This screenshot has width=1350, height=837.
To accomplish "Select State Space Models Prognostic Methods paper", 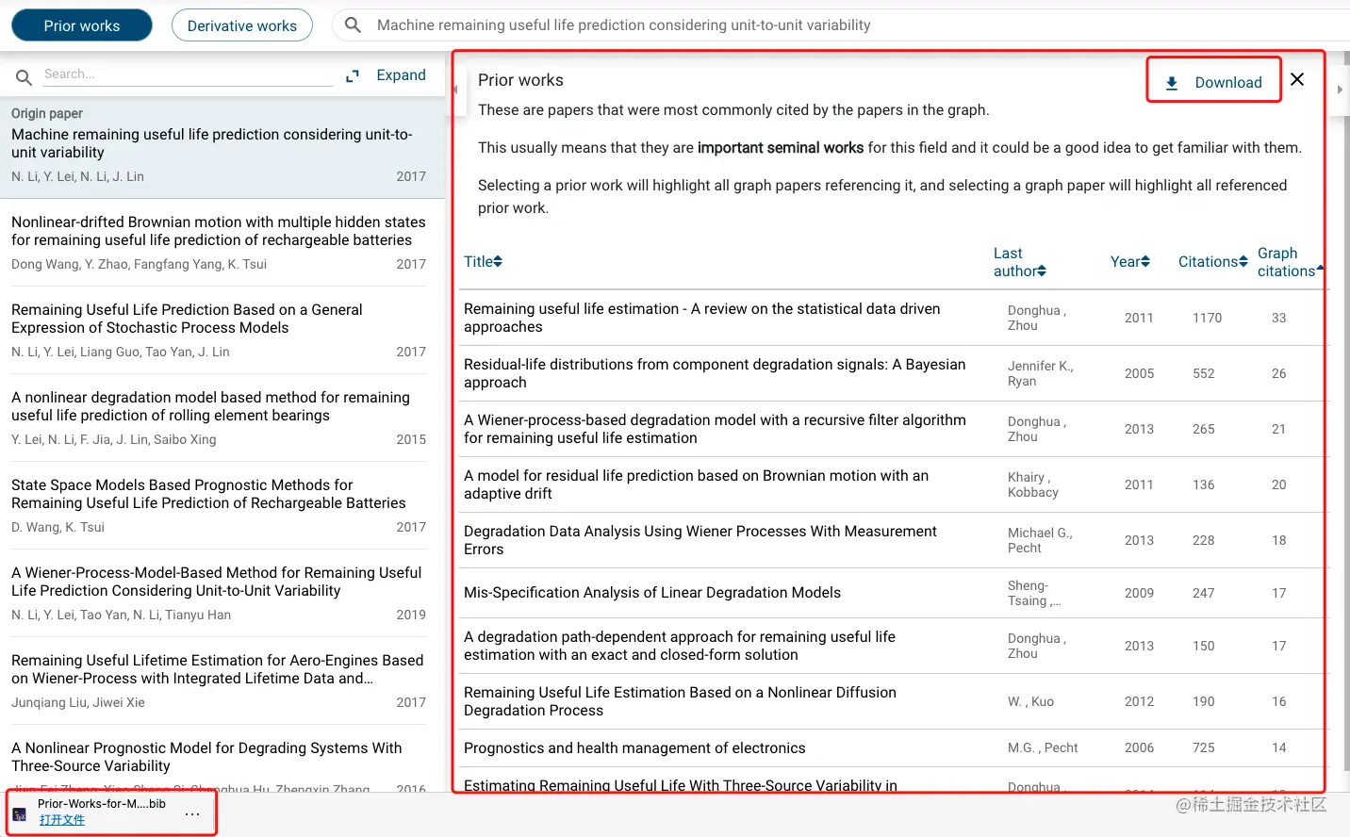I will [219, 505].
